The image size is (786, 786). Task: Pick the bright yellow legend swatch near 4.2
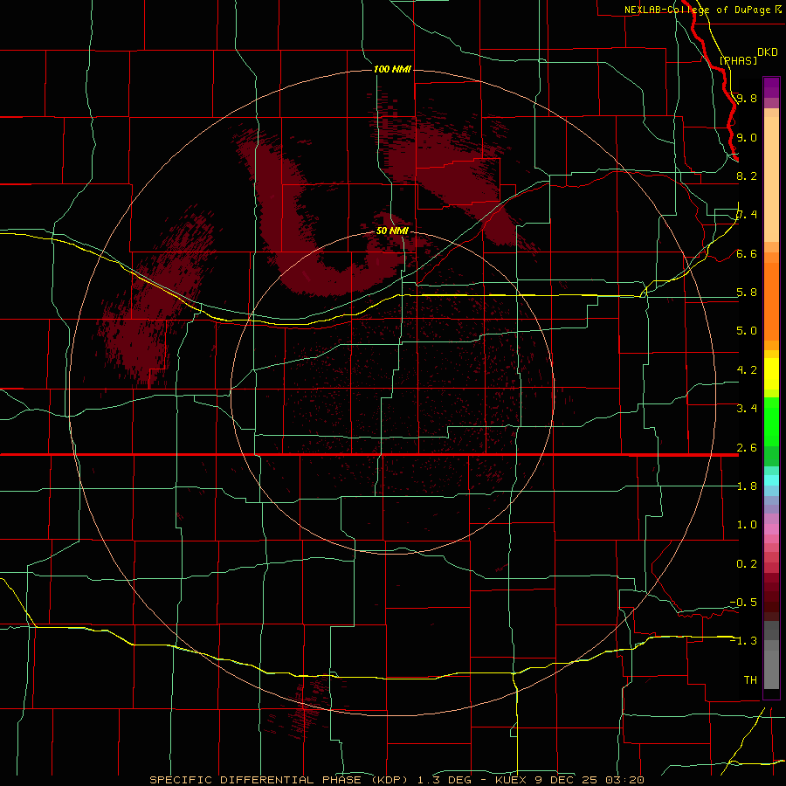(x=771, y=374)
